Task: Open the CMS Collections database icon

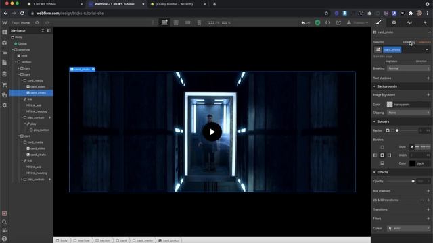Action: 5,74
